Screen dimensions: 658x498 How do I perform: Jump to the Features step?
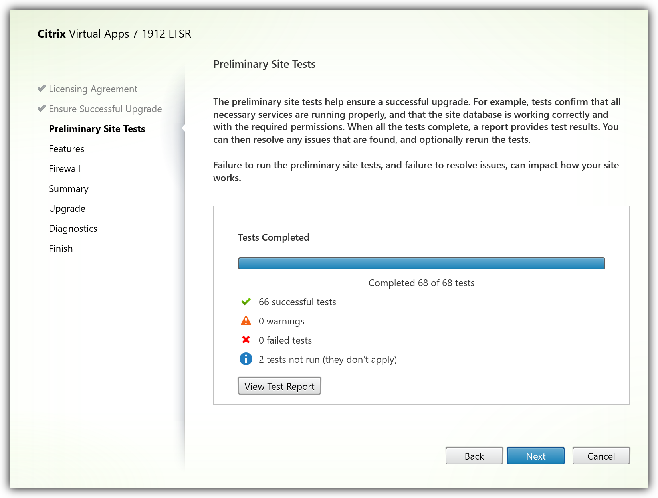(66, 149)
